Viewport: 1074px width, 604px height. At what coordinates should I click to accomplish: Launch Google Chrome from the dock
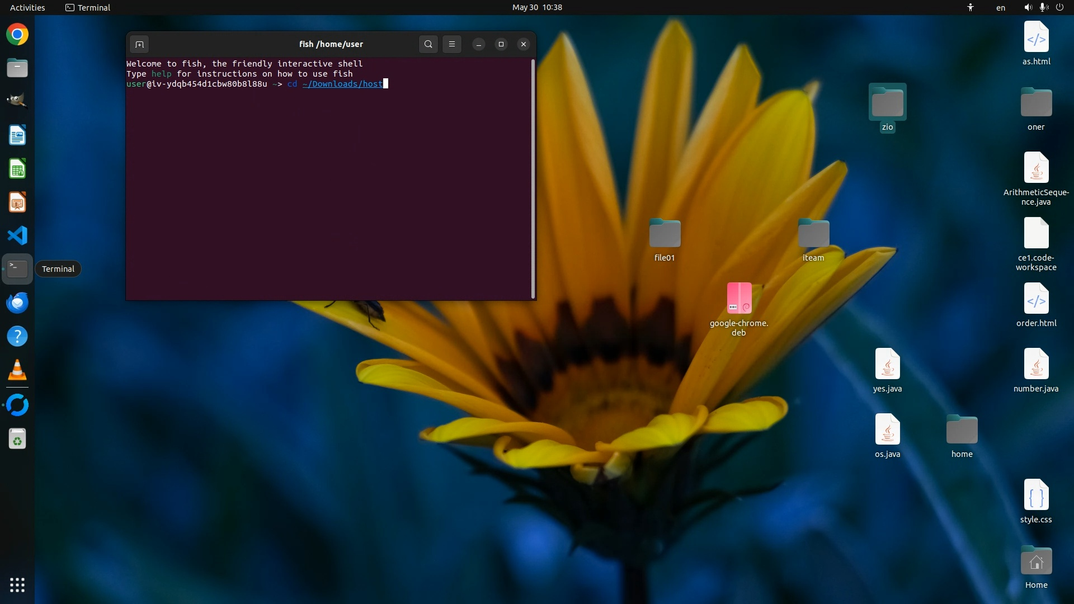click(17, 35)
